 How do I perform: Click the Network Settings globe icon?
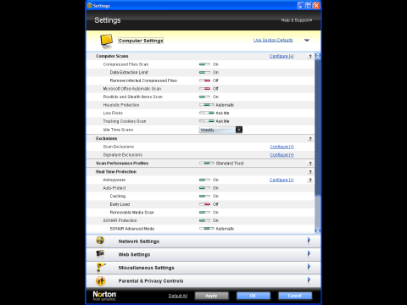tap(100, 241)
